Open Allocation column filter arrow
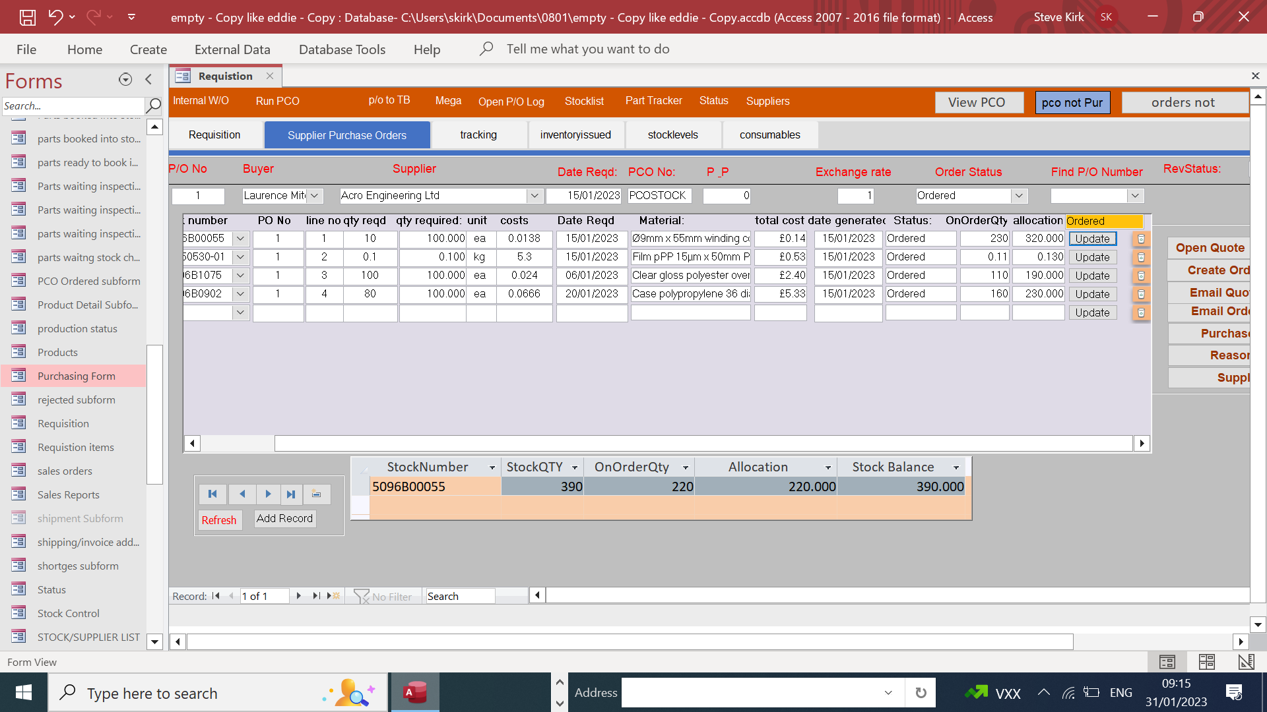 (828, 467)
